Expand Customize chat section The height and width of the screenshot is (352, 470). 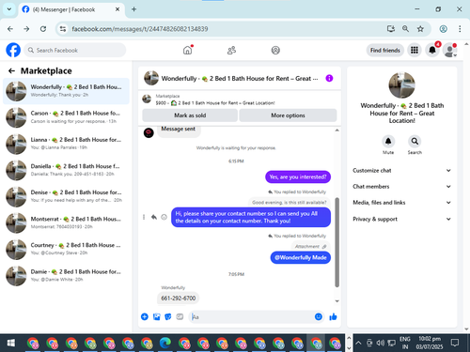[x=401, y=171]
